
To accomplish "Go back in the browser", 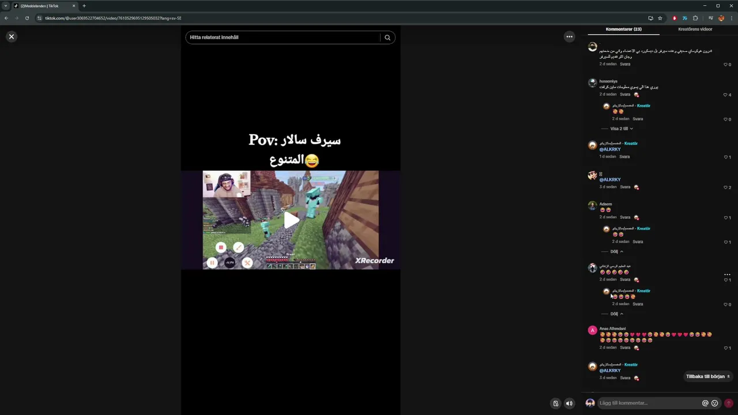I will pos(6,18).
